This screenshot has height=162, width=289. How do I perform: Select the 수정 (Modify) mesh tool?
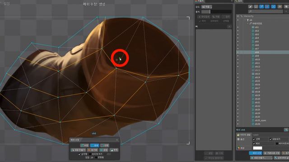(85, 145)
